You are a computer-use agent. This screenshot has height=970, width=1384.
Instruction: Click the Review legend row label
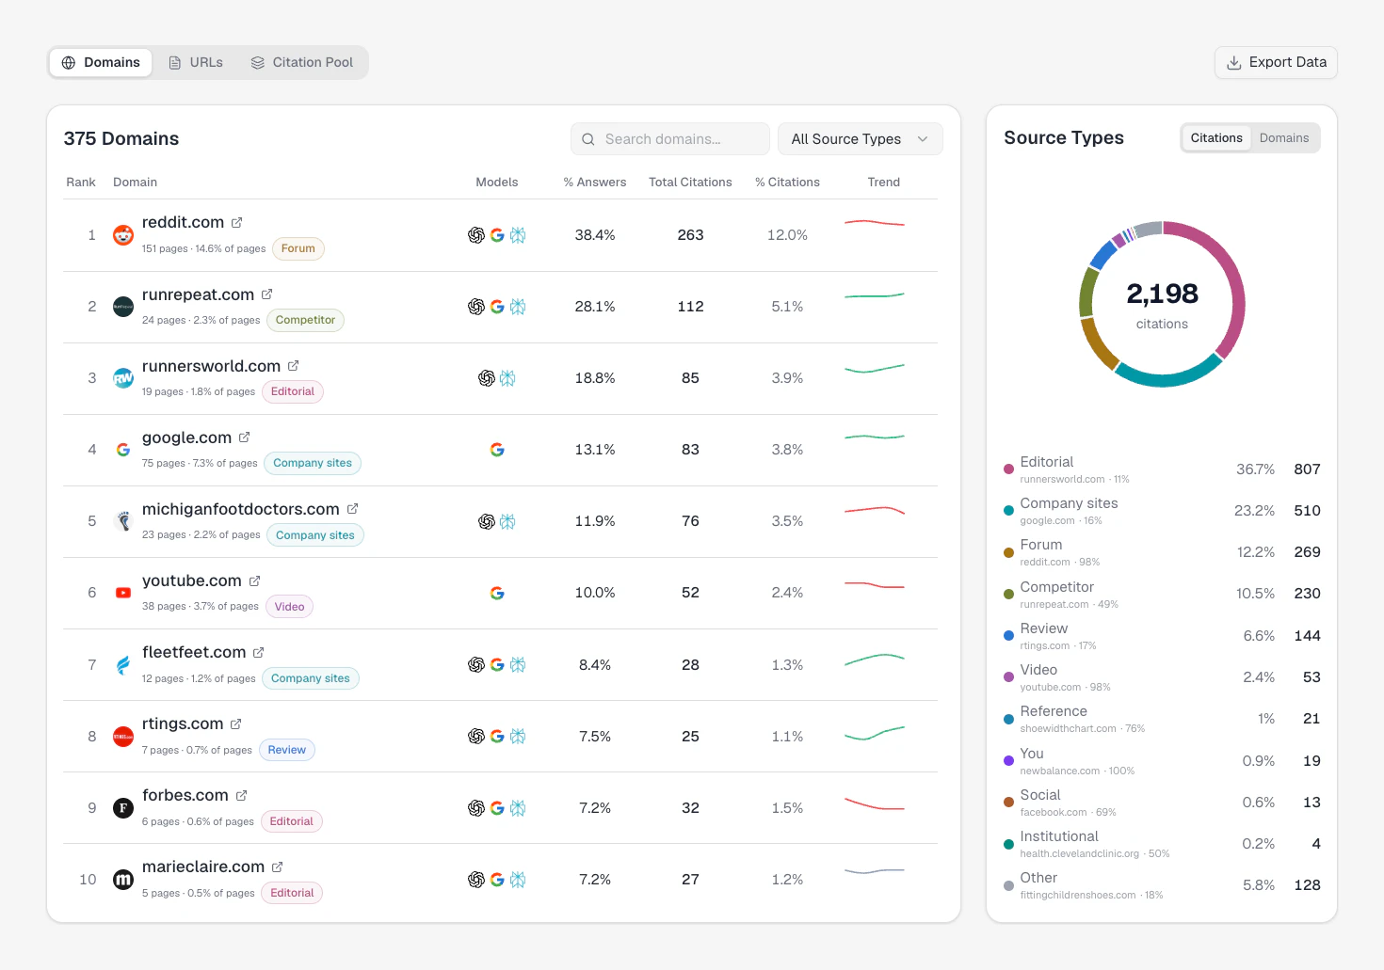tap(1044, 628)
